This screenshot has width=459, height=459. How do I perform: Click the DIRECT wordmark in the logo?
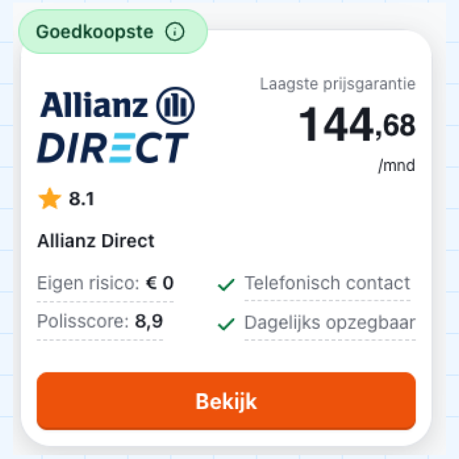coord(112,148)
